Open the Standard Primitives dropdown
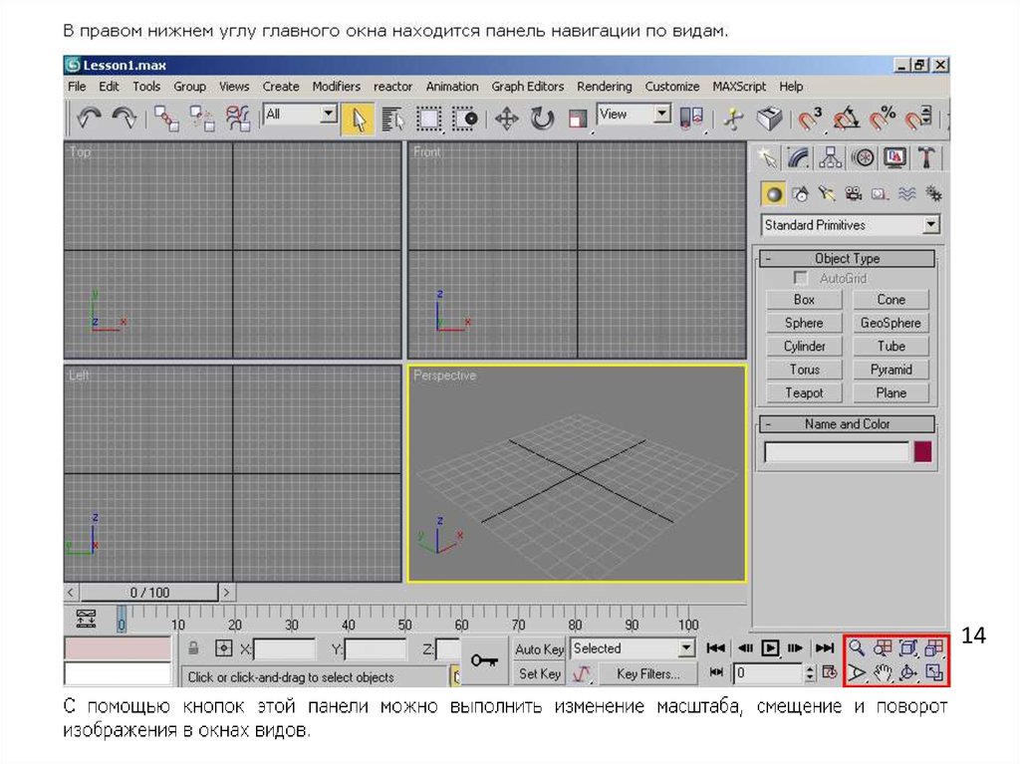This screenshot has height=764, width=1020. tap(930, 225)
